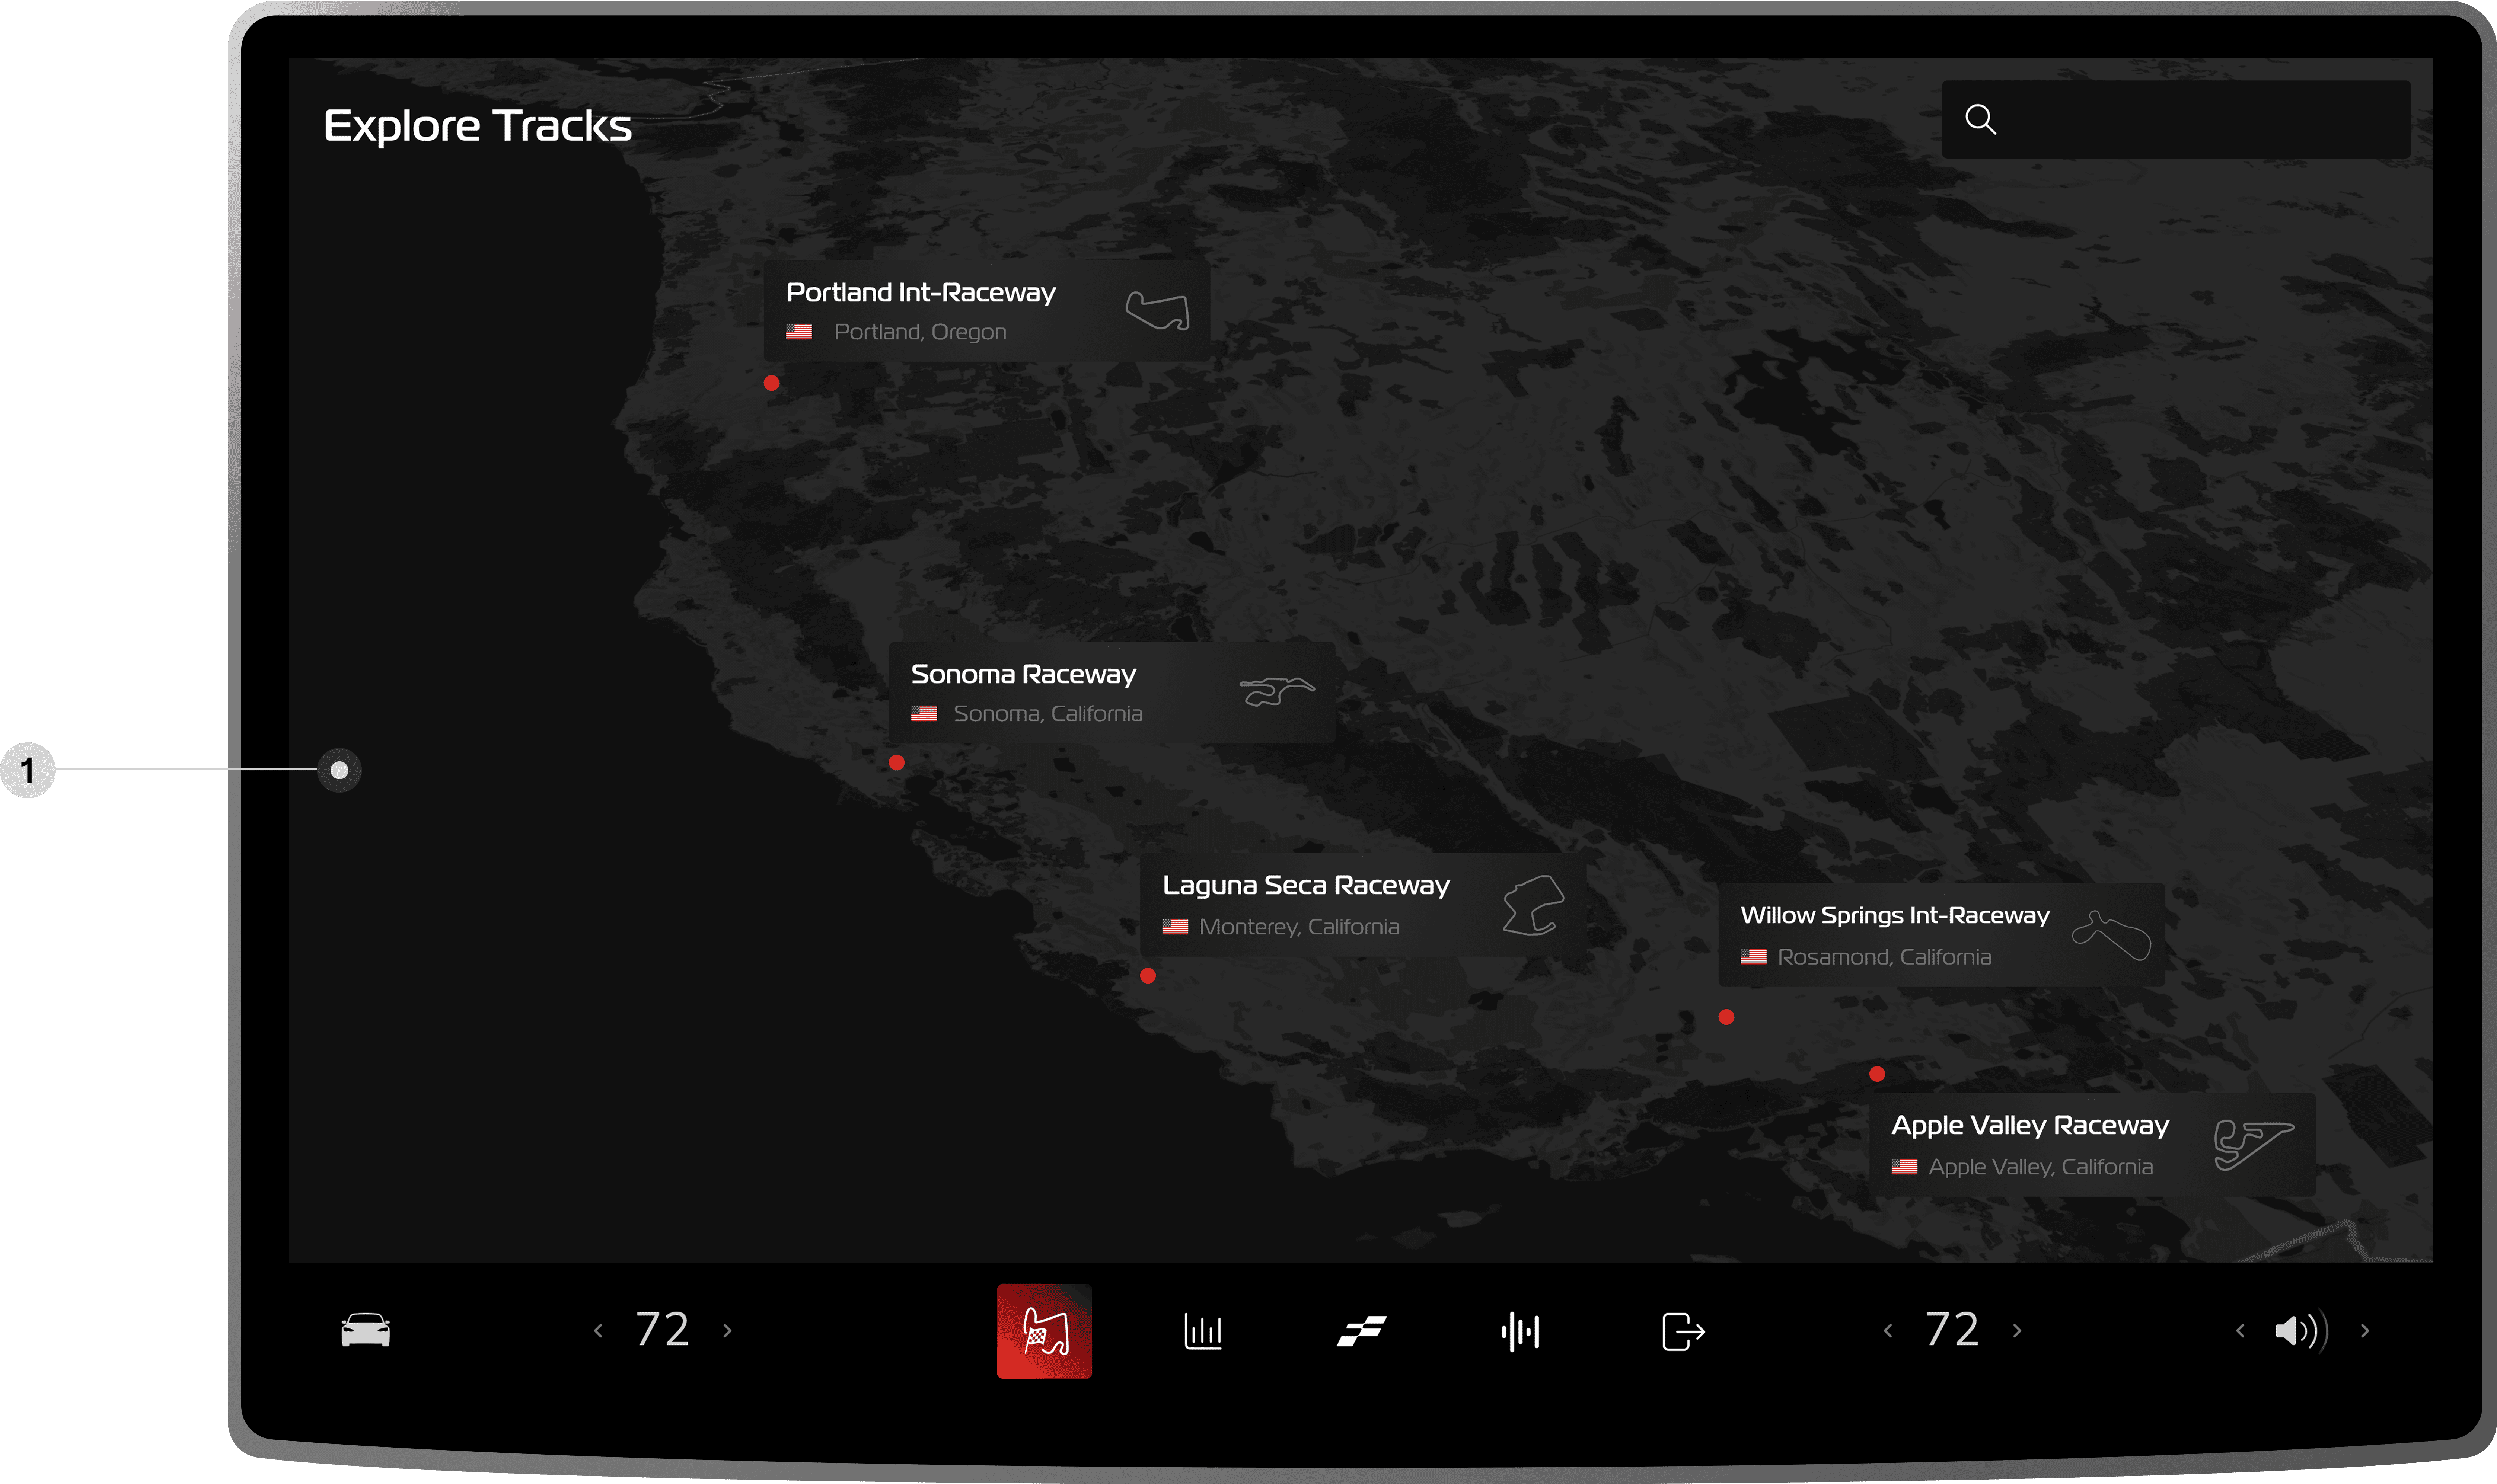
Task: Open the Portland Int-Raceway track title
Action: tap(920, 292)
